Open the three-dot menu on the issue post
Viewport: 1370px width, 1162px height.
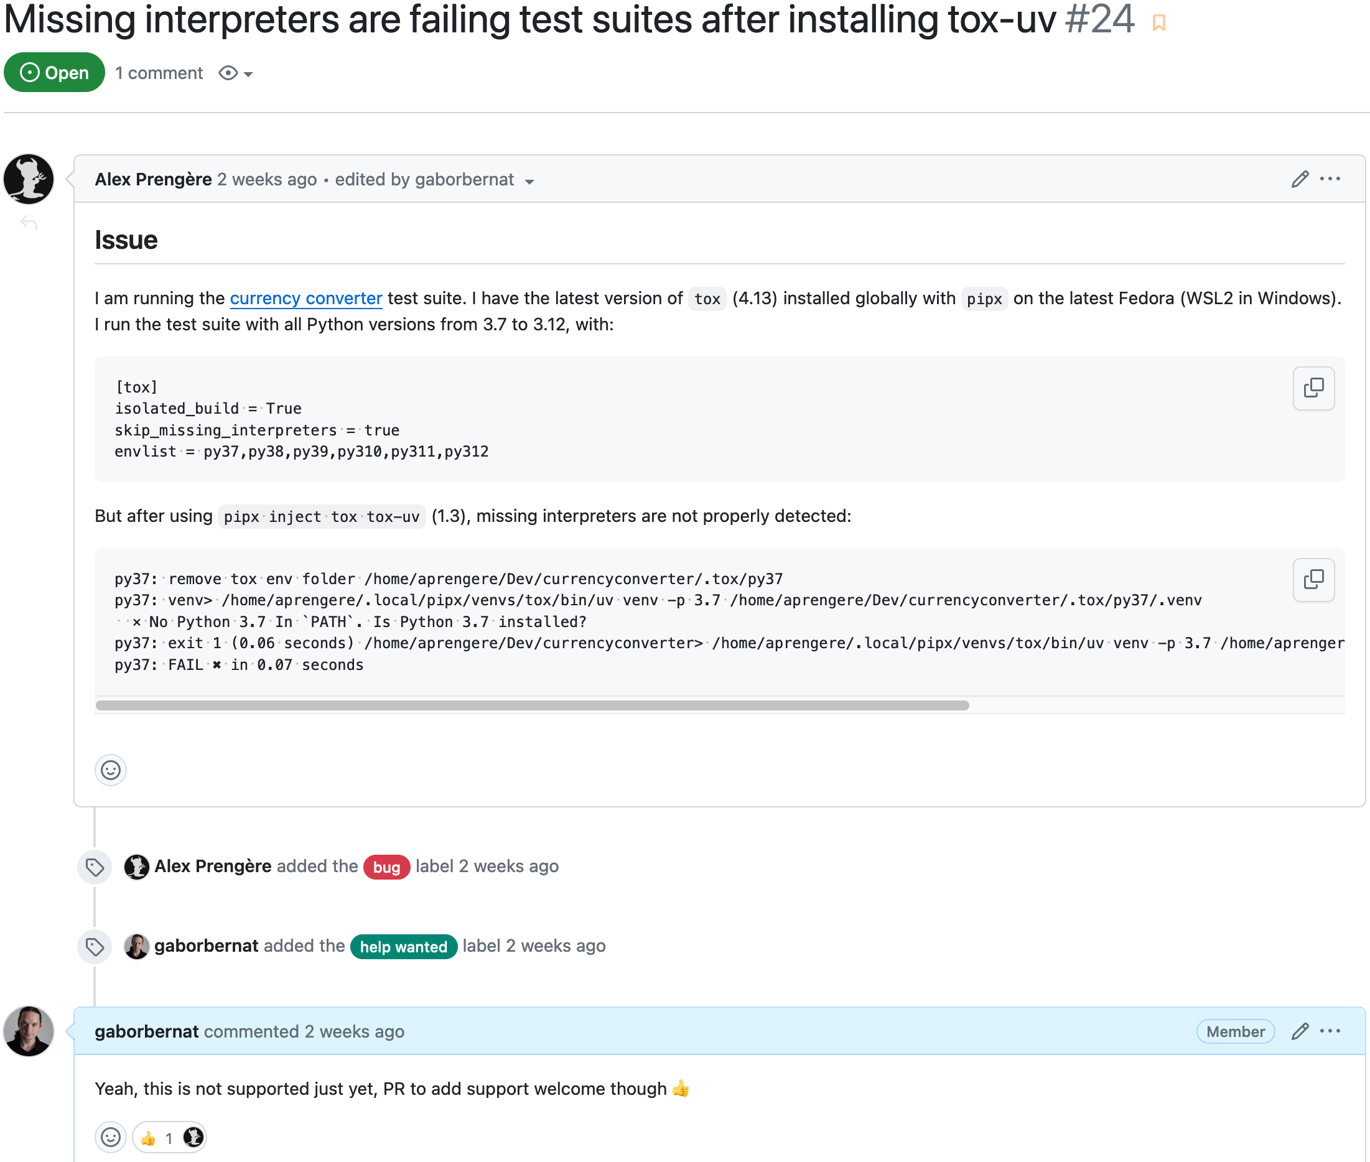1330,179
